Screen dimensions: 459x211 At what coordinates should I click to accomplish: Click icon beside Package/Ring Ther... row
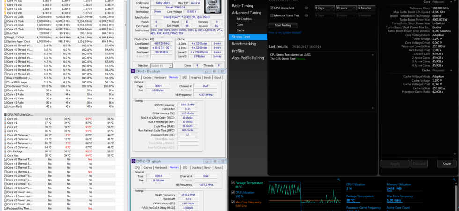coord(5,208)
